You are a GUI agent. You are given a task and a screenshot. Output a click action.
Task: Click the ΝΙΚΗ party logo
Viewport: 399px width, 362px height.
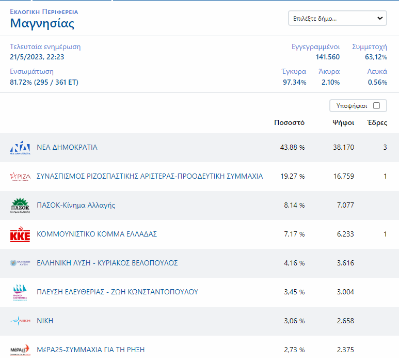tap(20, 321)
